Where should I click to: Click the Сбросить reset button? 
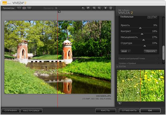coord(150,51)
